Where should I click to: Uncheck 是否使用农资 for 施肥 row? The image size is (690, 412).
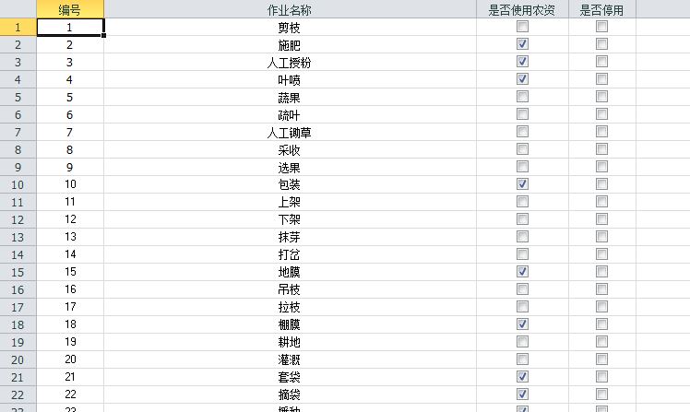pyautogui.click(x=522, y=44)
